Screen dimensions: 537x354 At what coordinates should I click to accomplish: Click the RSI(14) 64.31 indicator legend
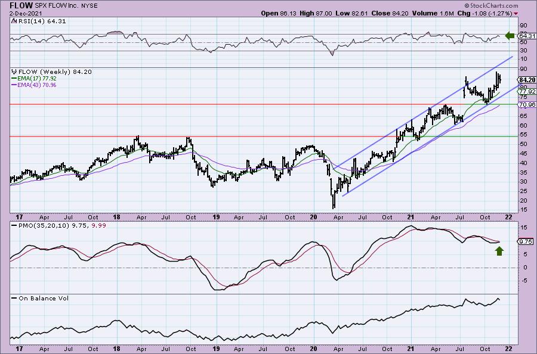click(41, 21)
